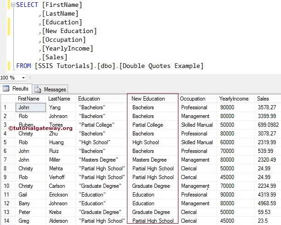Screen dimensions: 281x225
Task: Click the Krebs last name cell
Action: [61, 212]
